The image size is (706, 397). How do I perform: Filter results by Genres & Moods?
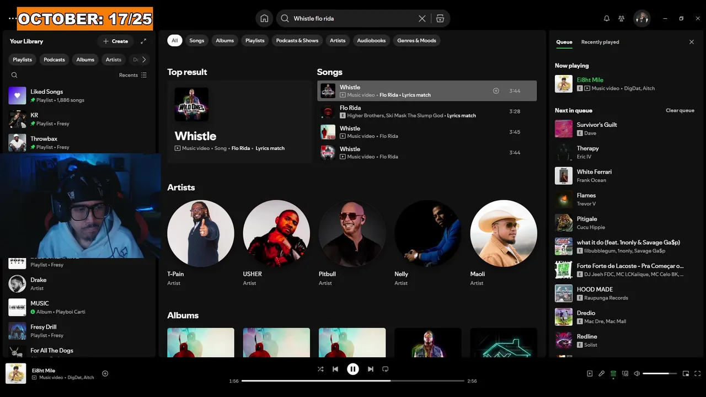coord(416,40)
